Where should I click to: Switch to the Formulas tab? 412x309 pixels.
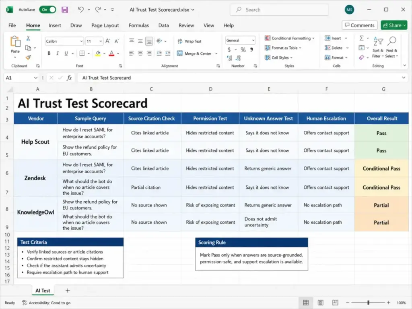click(x=139, y=25)
